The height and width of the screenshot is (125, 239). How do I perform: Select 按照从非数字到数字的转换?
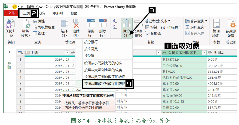pyautogui.click(x=105, y=84)
